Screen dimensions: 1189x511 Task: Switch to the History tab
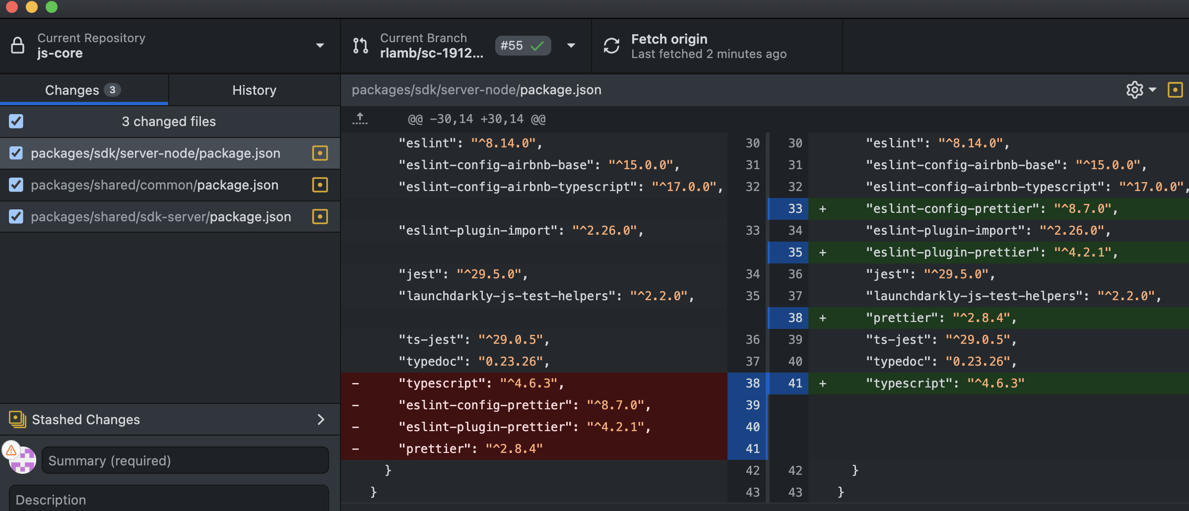tap(254, 90)
